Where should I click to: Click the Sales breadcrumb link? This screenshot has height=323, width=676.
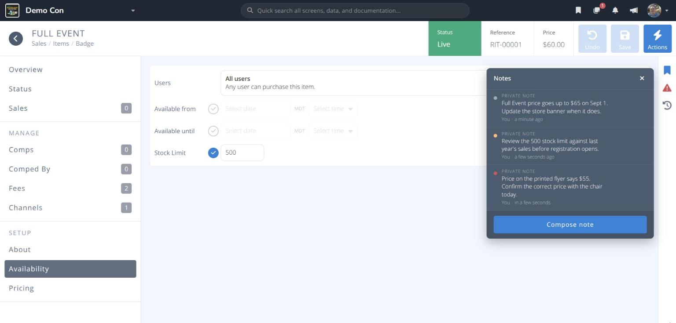(39, 44)
